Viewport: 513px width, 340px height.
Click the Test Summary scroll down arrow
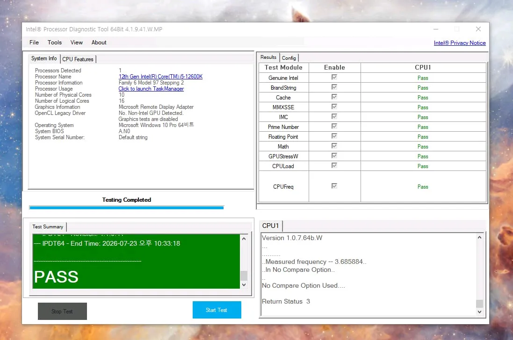pyautogui.click(x=244, y=285)
